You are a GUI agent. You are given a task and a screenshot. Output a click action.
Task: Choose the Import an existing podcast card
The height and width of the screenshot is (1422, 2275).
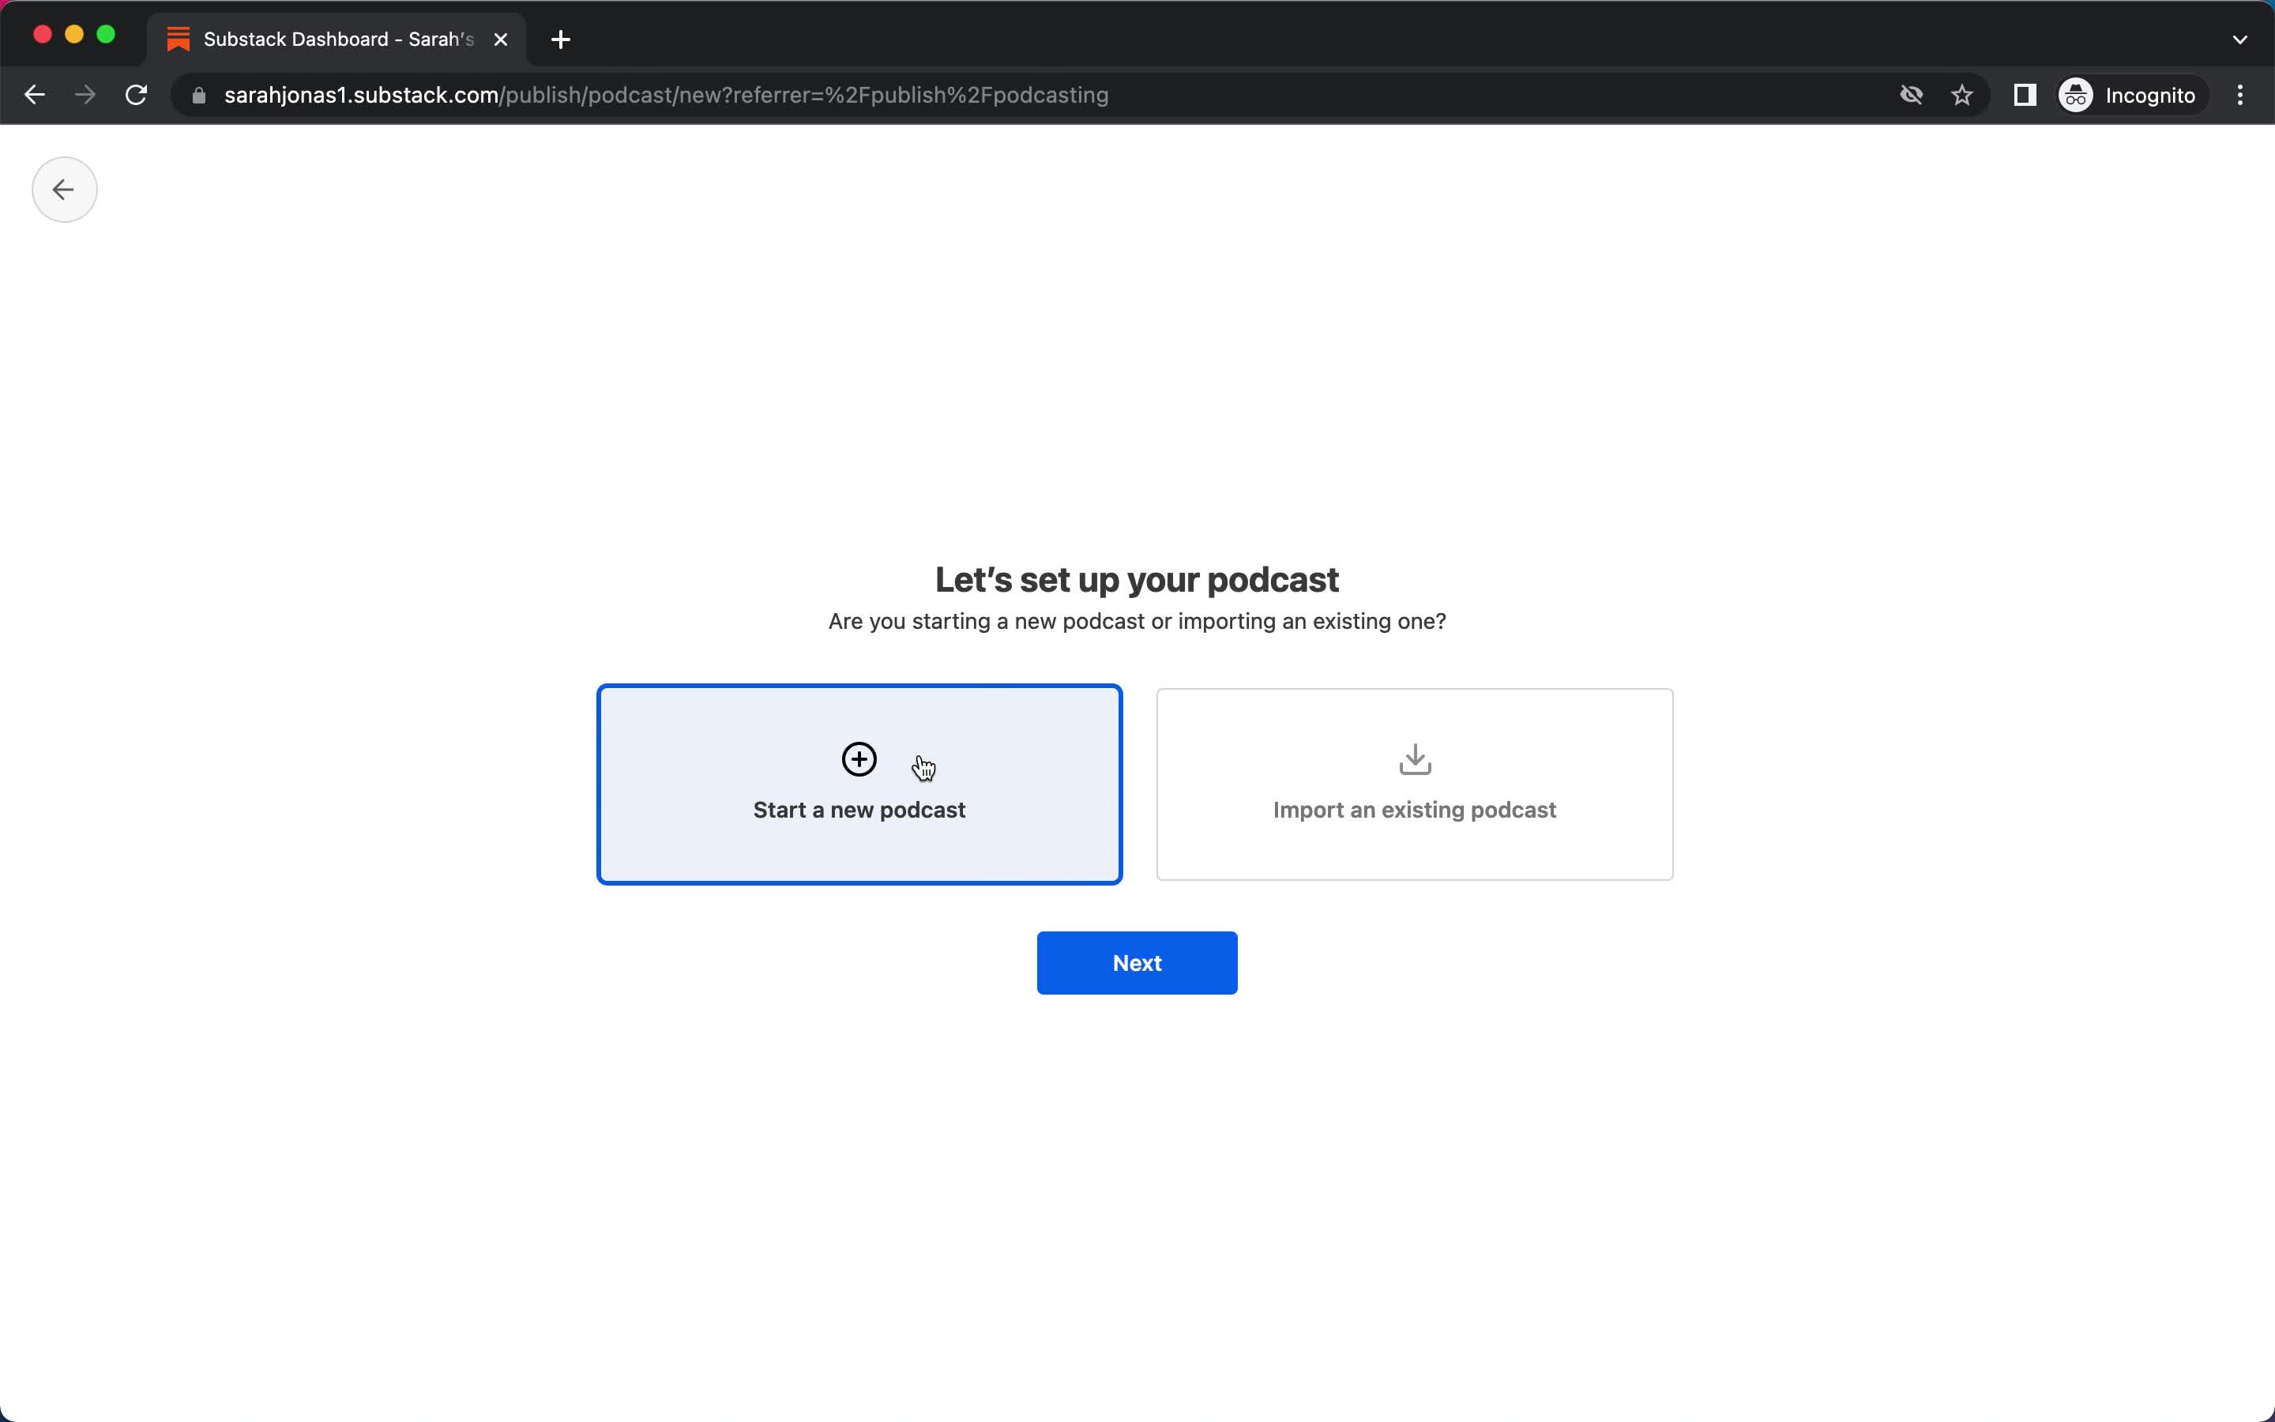1414,784
